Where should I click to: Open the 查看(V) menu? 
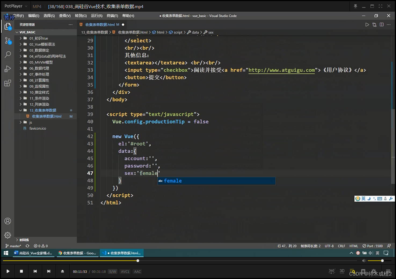[65, 16]
